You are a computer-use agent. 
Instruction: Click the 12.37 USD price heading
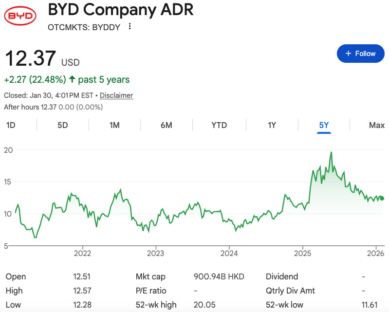point(30,59)
